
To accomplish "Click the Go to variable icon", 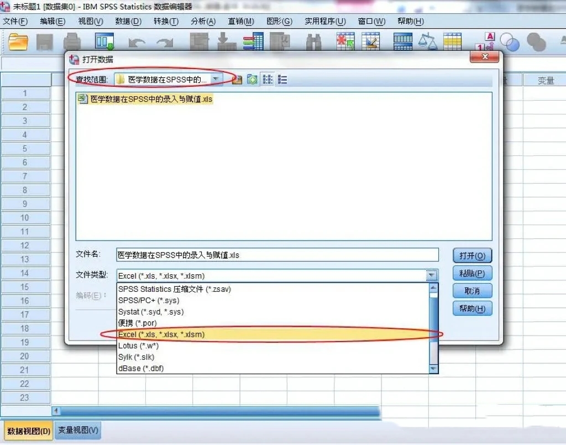I will tap(227, 41).
